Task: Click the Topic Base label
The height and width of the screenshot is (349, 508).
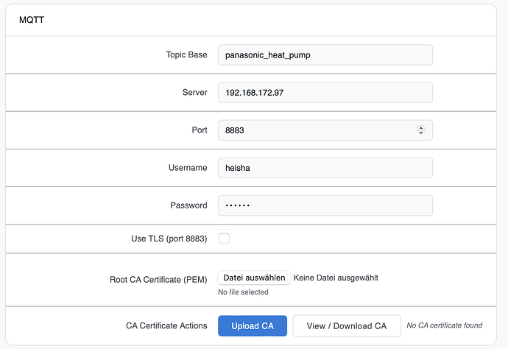Action: 186,54
